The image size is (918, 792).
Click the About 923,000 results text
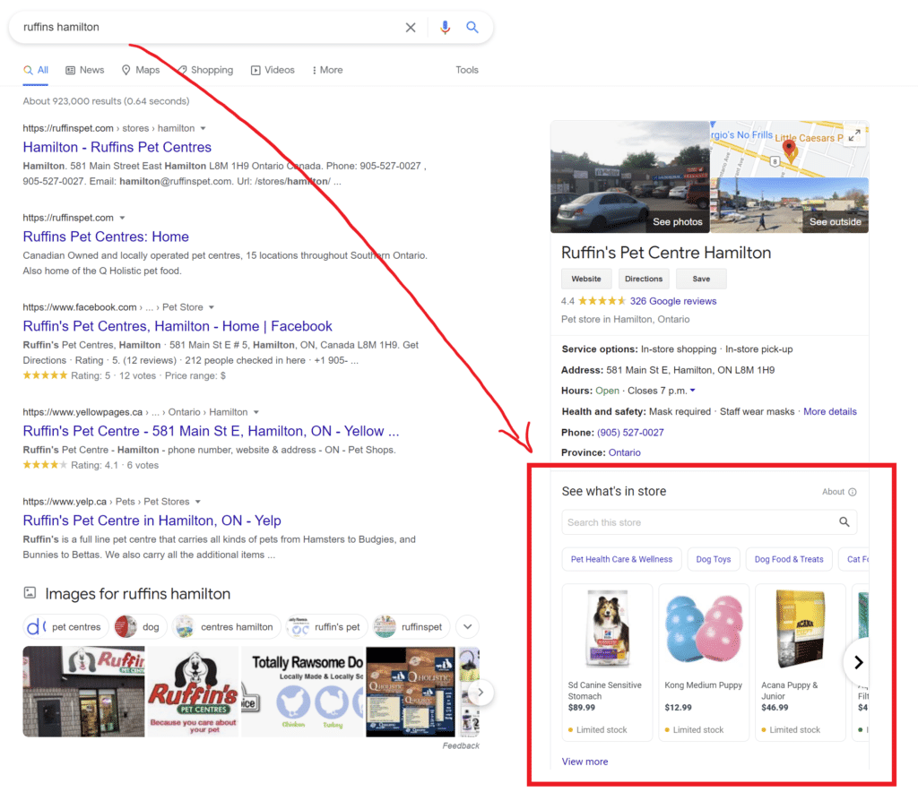(x=106, y=101)
